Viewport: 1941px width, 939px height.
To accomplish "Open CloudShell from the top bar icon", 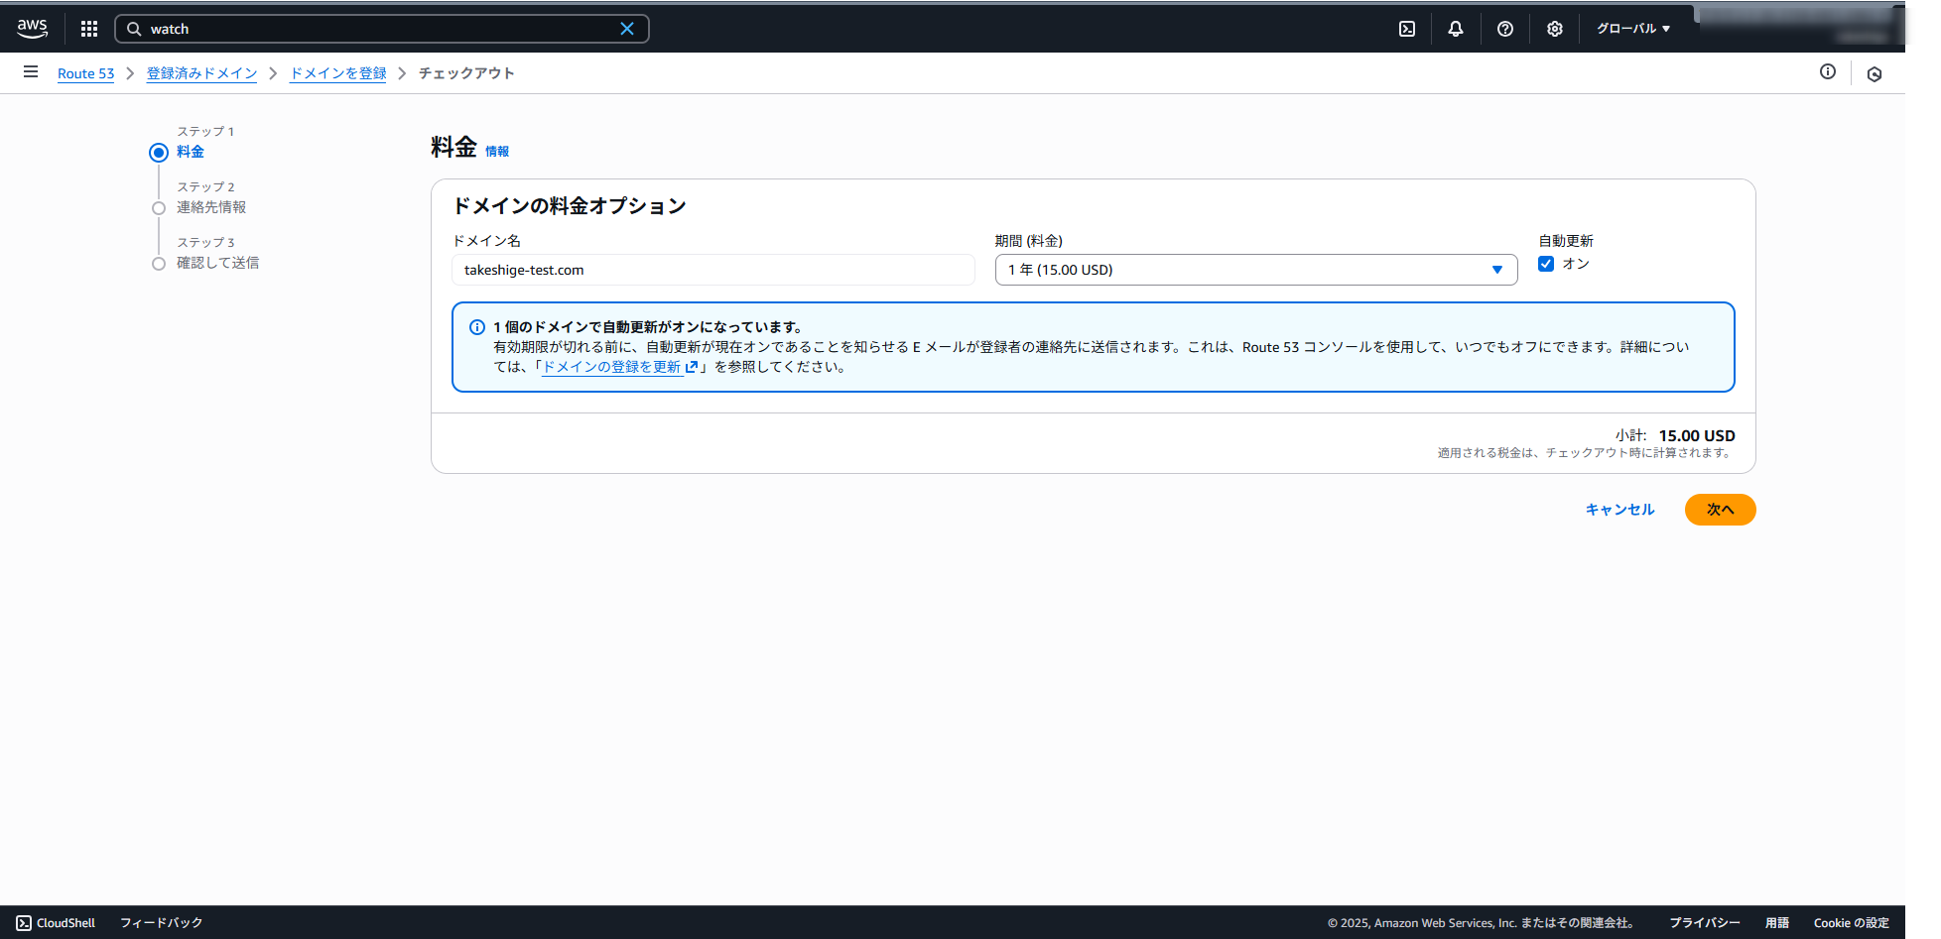I will (1407, 29).
